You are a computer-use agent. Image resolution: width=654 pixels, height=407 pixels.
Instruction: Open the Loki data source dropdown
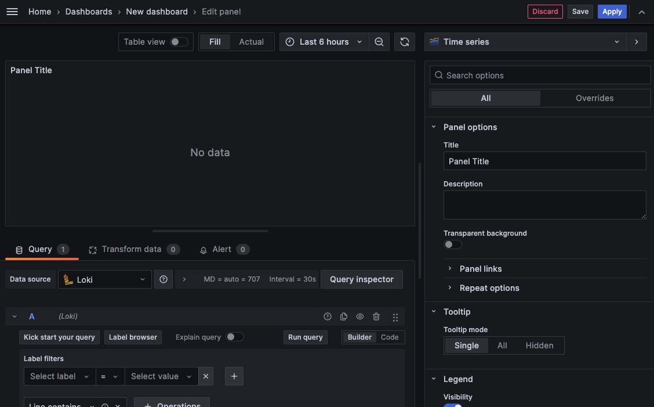tap(105, 279)
